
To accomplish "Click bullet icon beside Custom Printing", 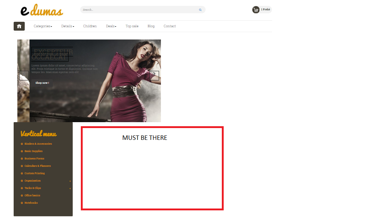I will tap(22, 173).
